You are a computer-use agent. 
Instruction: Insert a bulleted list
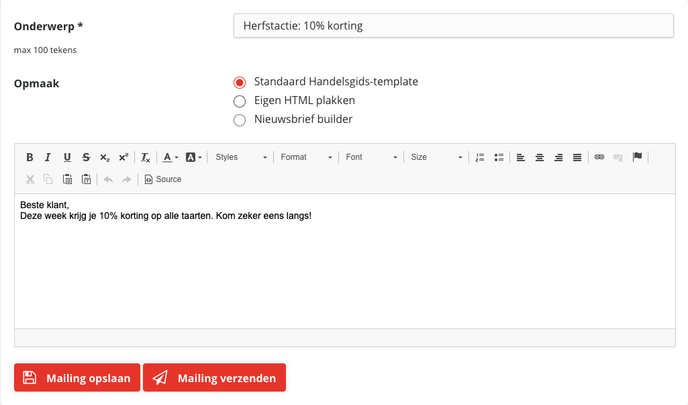tap(499, 157)
